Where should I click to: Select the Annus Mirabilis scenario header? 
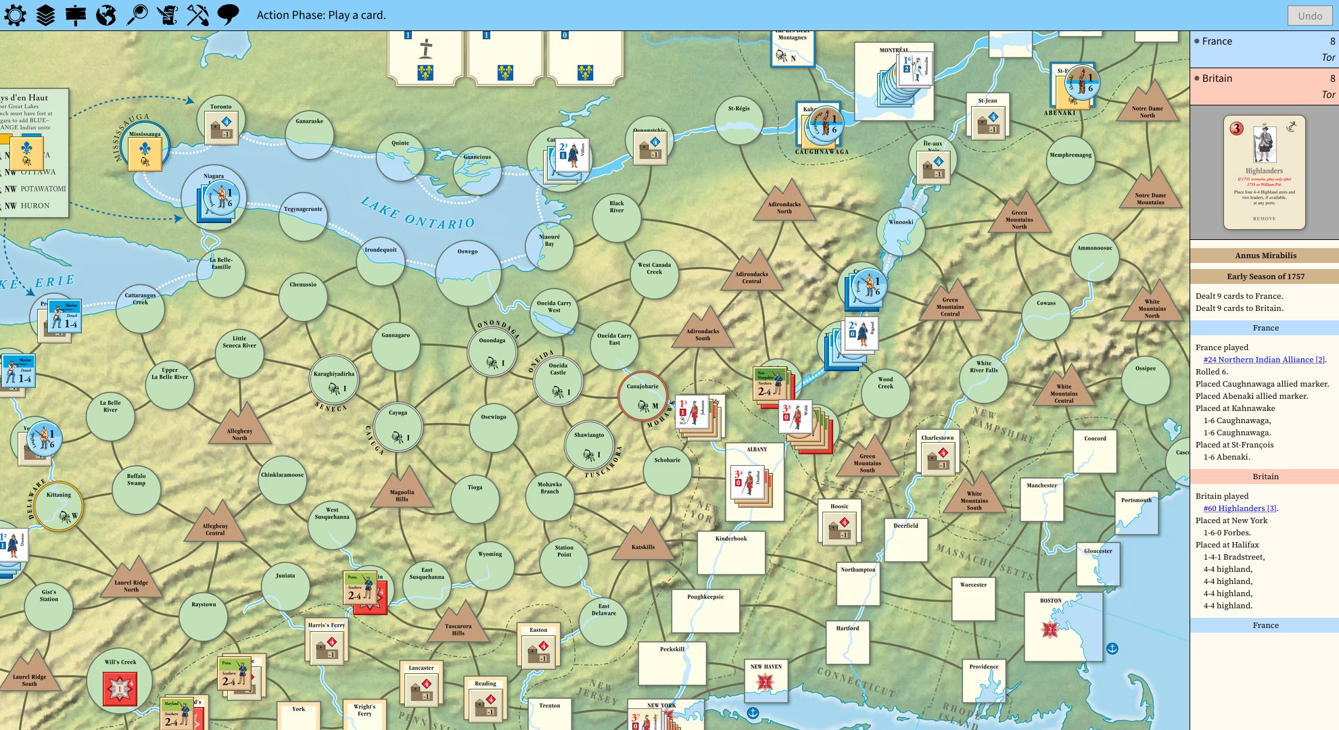1265,255
